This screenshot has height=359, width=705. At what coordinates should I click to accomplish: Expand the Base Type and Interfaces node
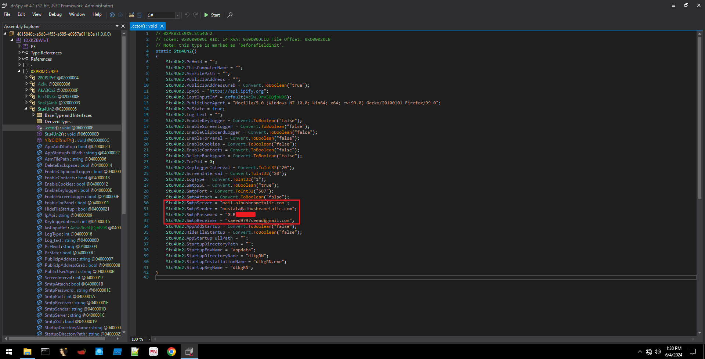click(x=33, y=115)
